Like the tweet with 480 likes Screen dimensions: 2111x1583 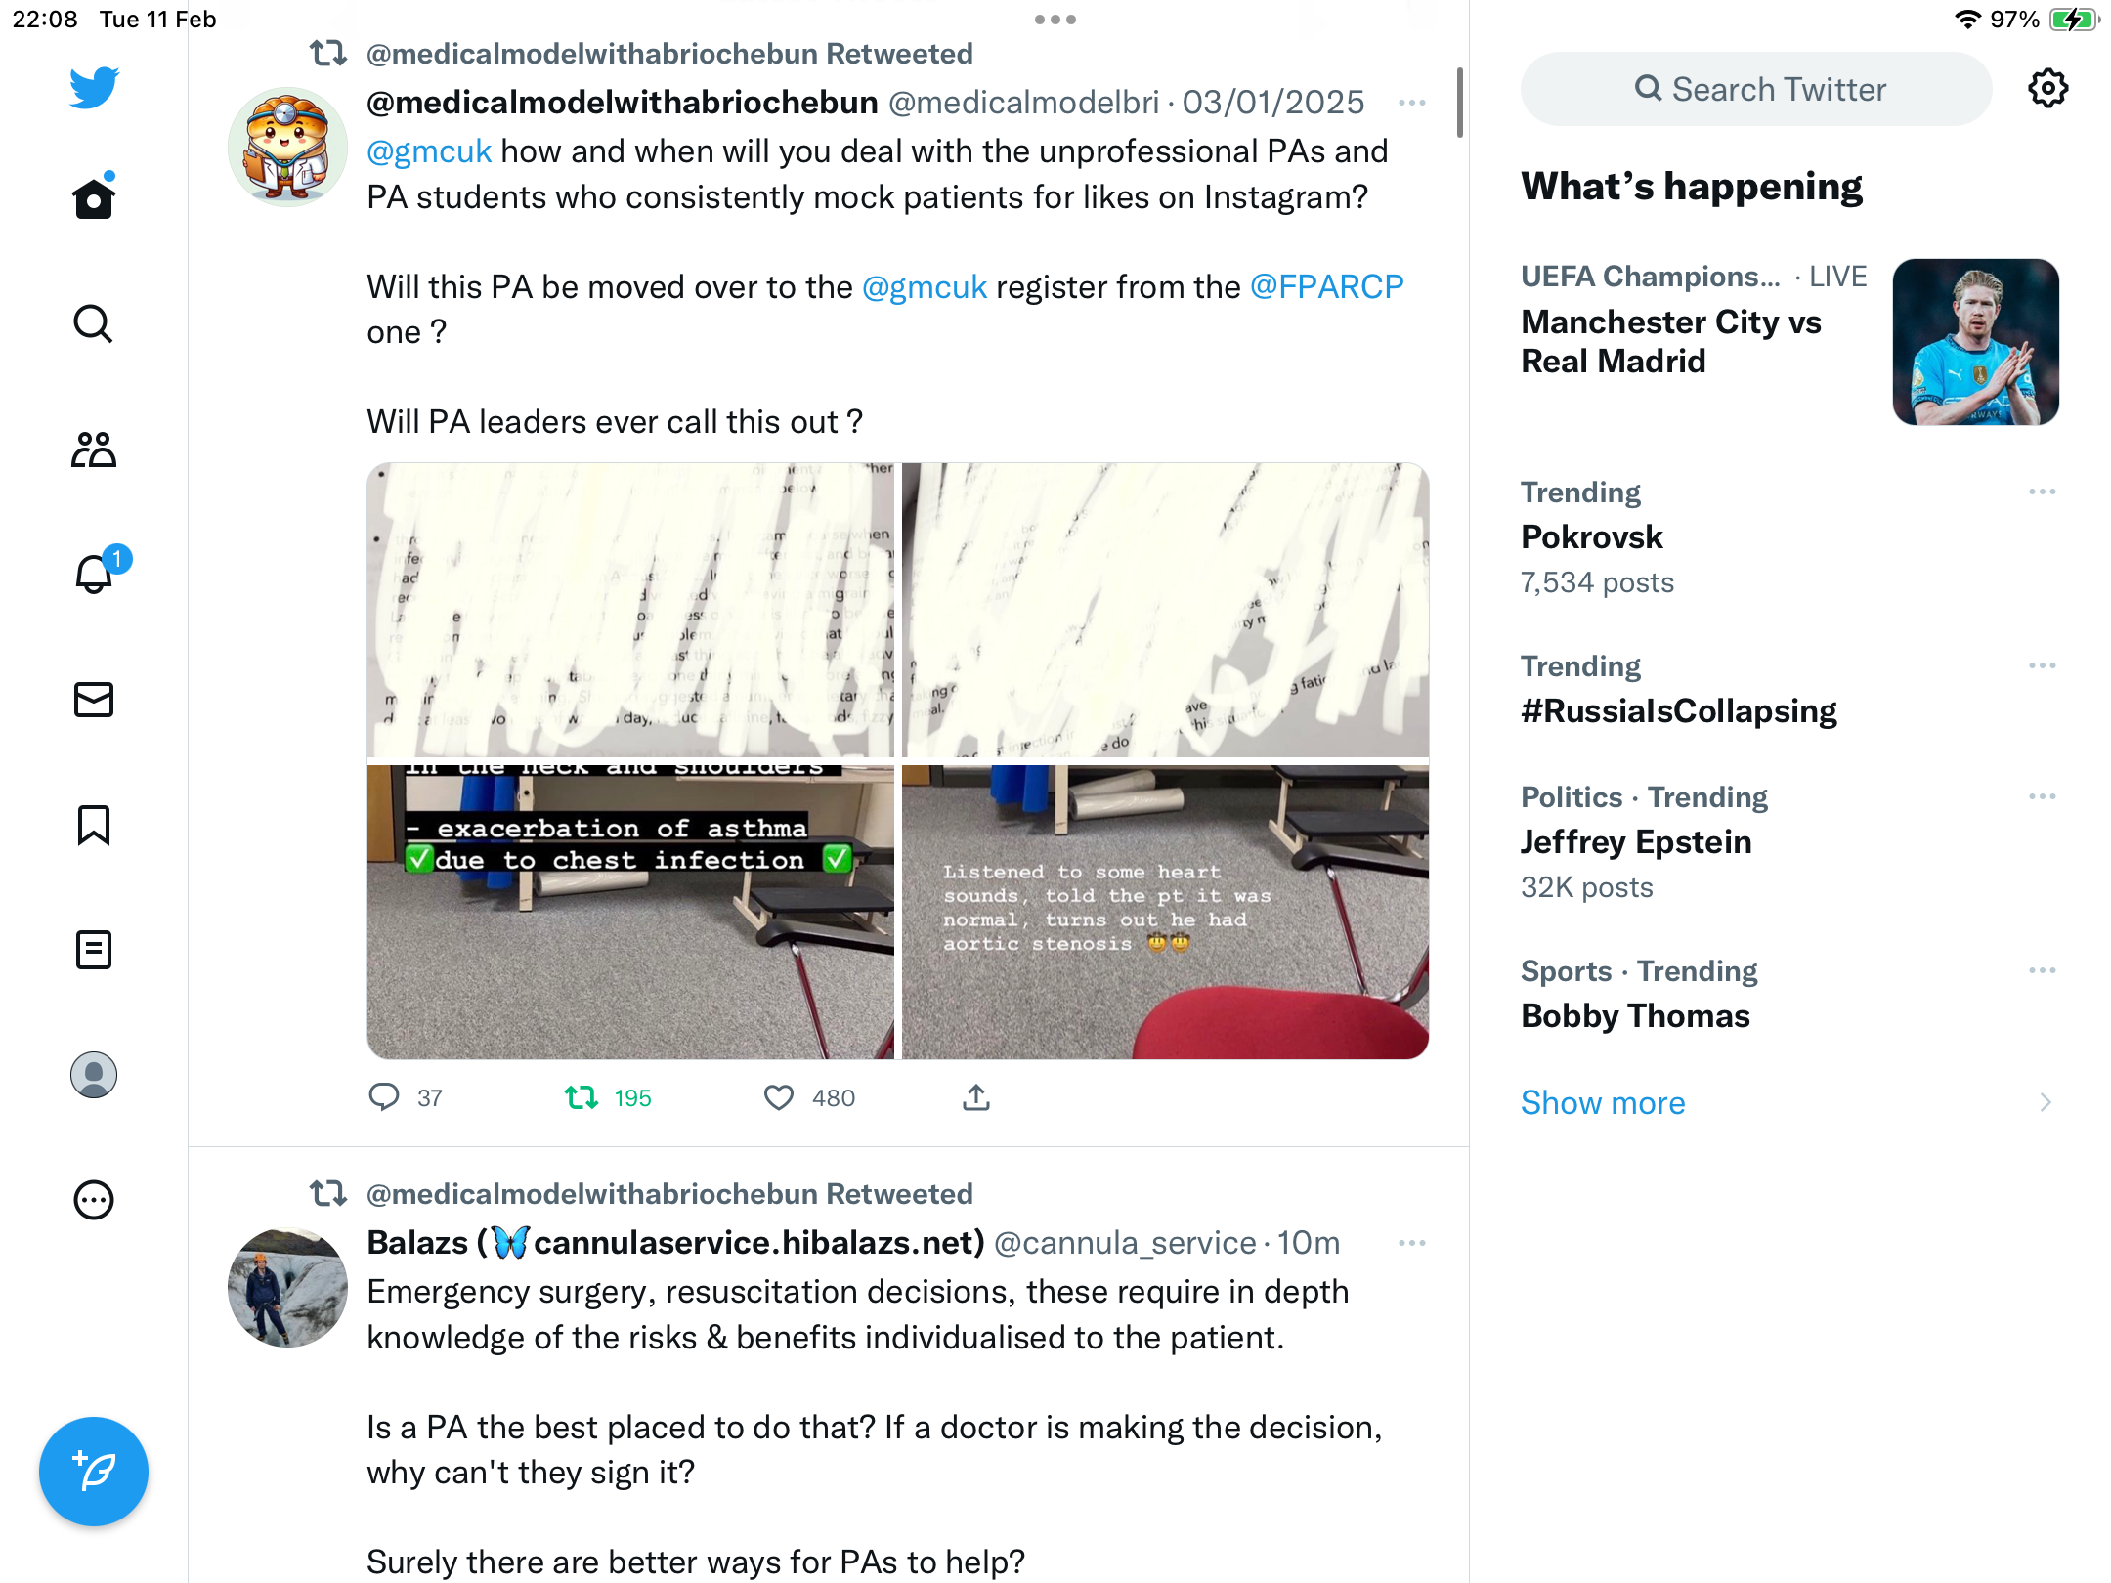[779, 1098]
